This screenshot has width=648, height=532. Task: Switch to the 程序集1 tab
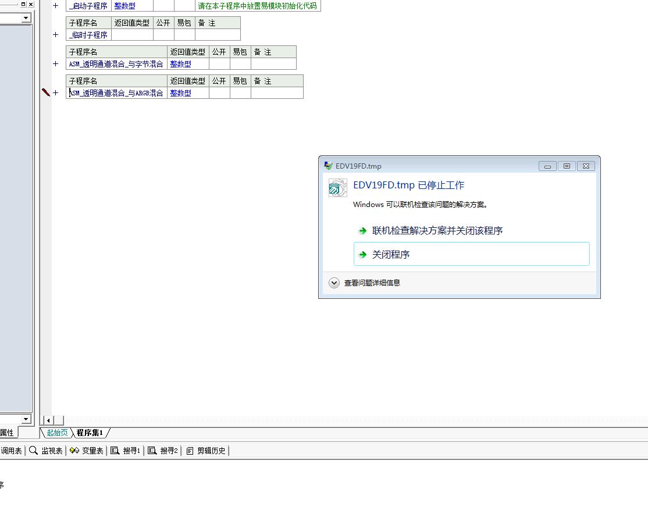(90, 433)
